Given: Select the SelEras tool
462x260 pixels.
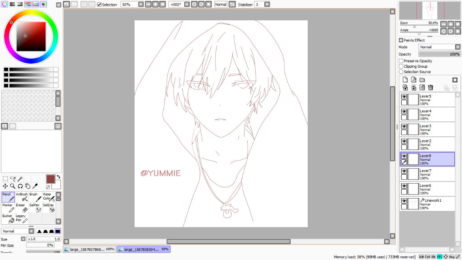Looking at the screenshot, I should [49, 208].
